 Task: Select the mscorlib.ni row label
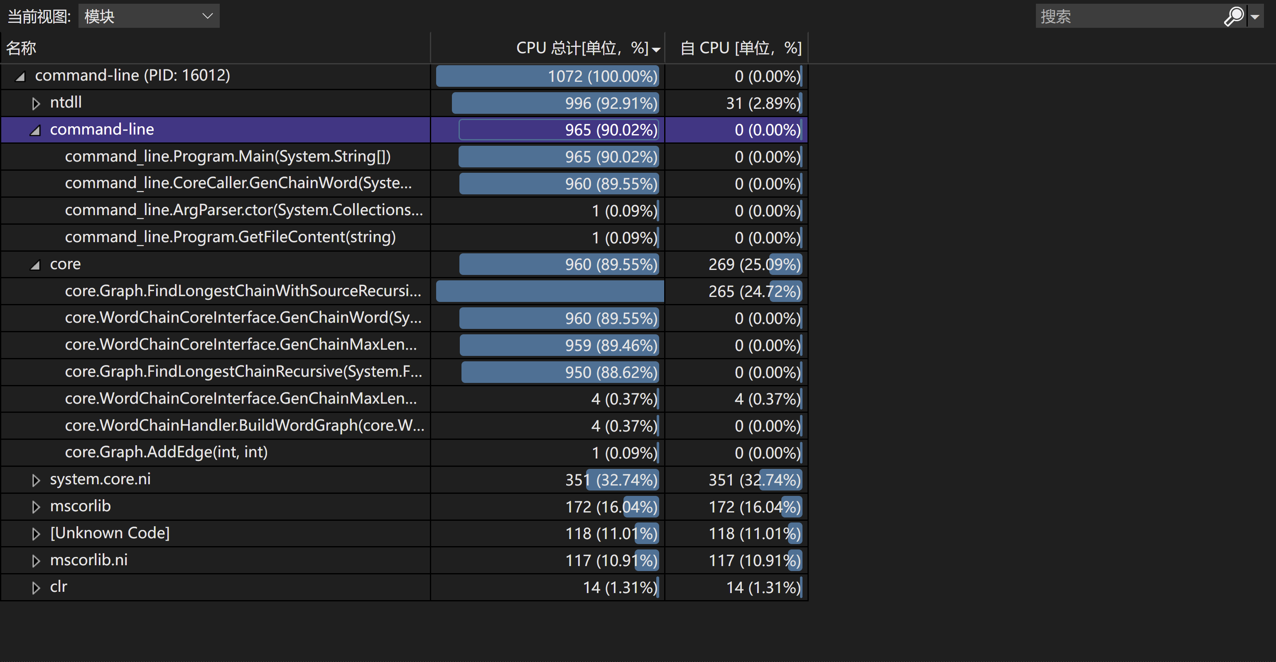point(88,560)
